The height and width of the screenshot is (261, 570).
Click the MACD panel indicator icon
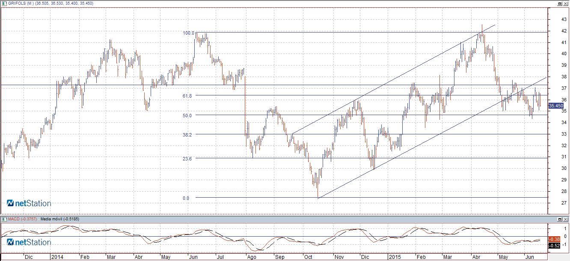pyautogui.click(x=4, y=219)
